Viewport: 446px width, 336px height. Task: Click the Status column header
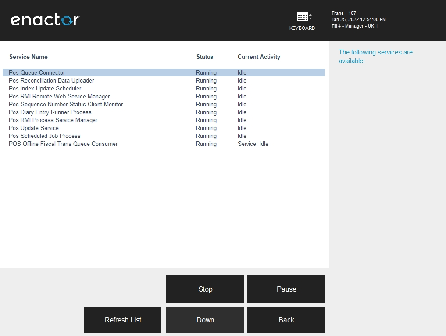205,57
